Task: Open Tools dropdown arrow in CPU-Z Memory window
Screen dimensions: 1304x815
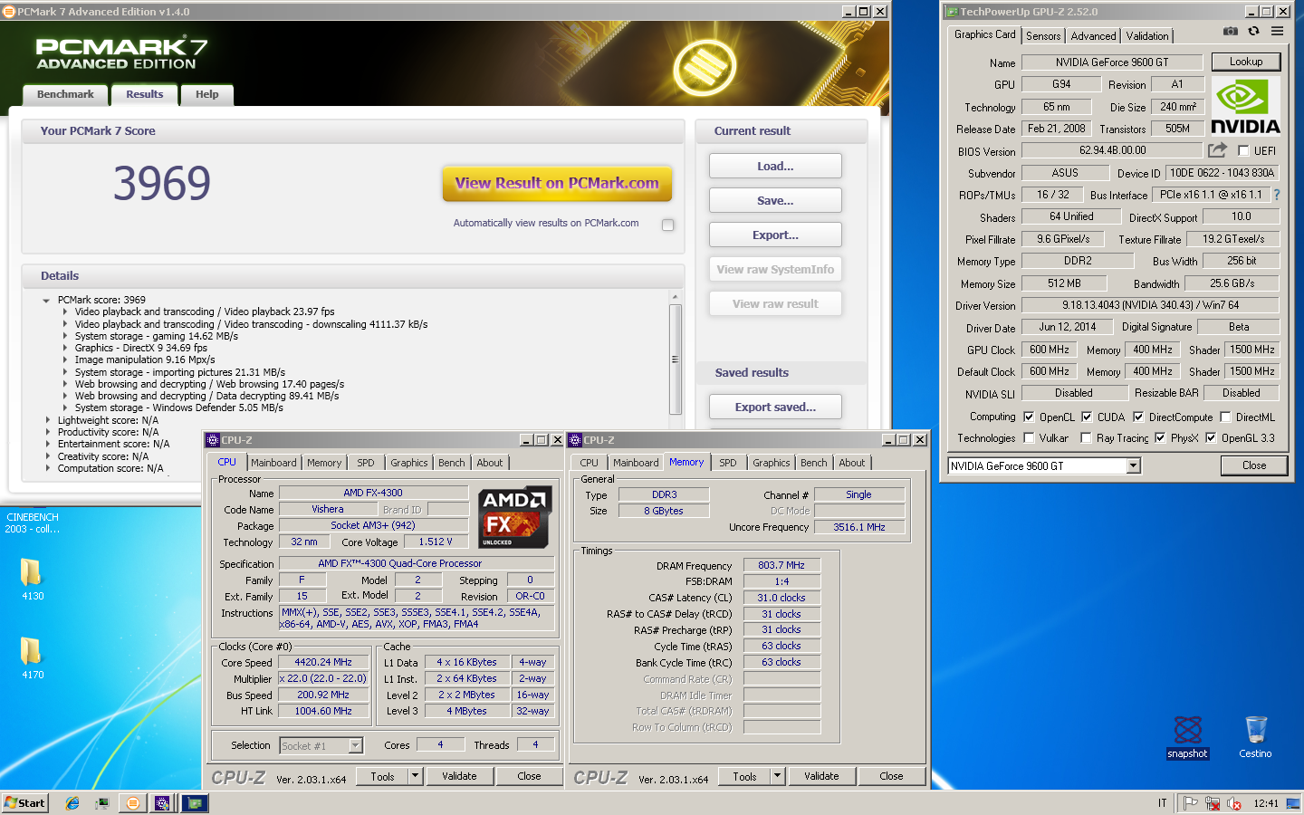Action: click(777, 776)
